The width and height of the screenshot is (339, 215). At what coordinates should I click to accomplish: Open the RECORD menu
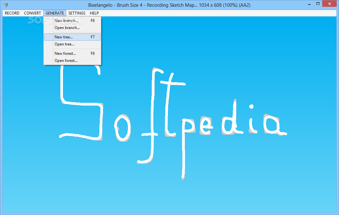pyautogui.click(x=12, y=13)
